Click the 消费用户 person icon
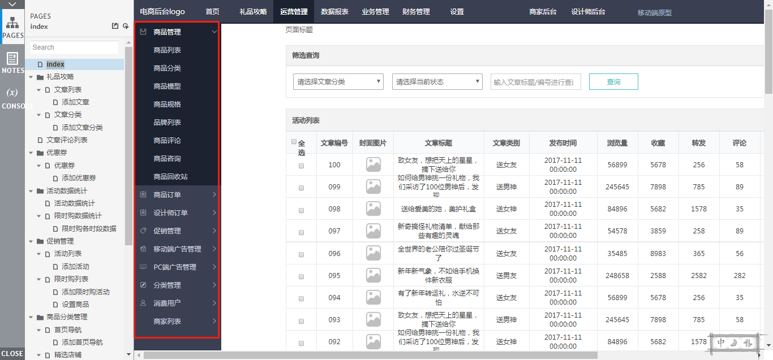773x360 pixels. (x=143, y=303)
